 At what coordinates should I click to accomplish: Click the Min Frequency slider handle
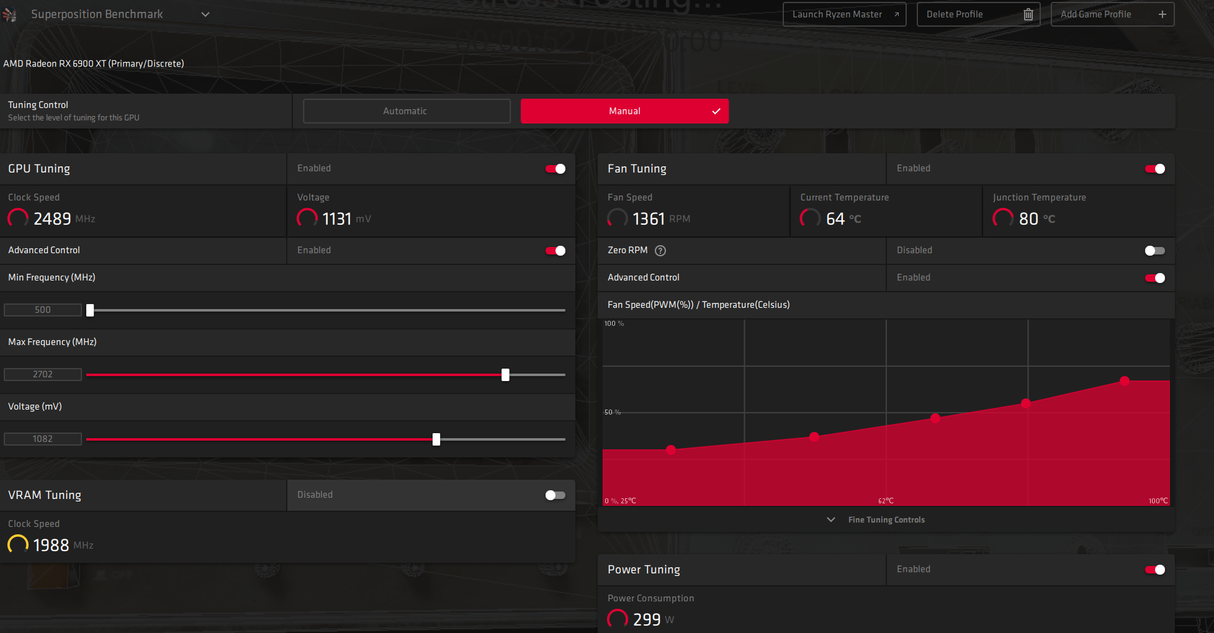click(90, 310)
